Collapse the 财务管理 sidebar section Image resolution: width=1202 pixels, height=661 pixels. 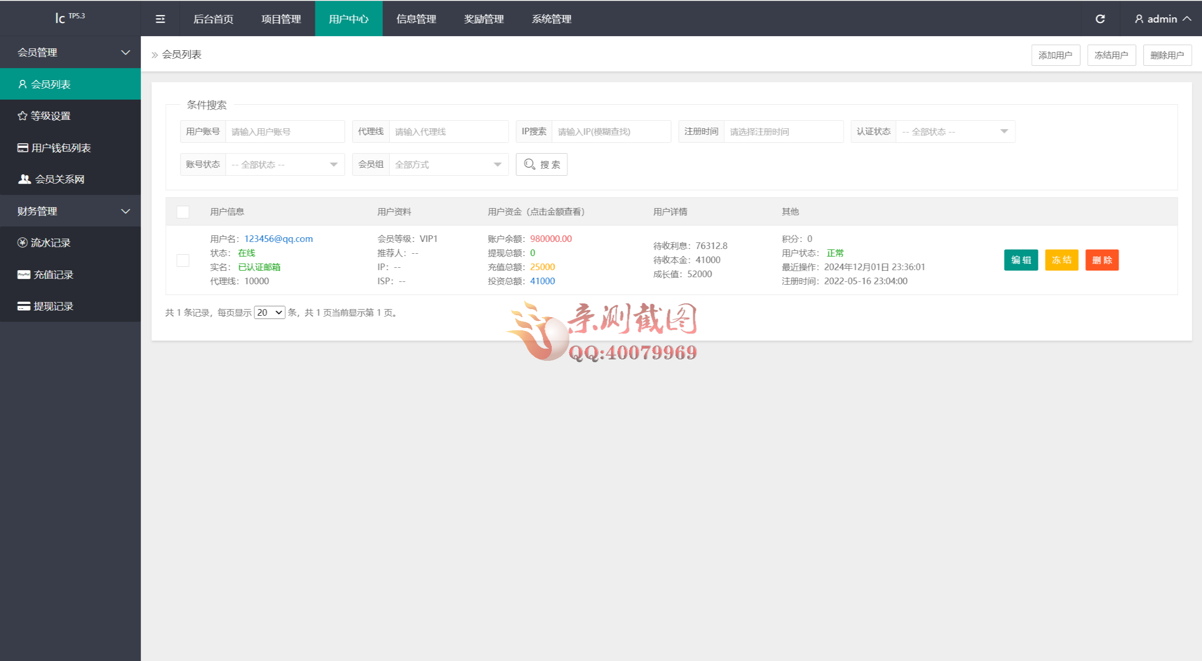[x=70, y=211]
